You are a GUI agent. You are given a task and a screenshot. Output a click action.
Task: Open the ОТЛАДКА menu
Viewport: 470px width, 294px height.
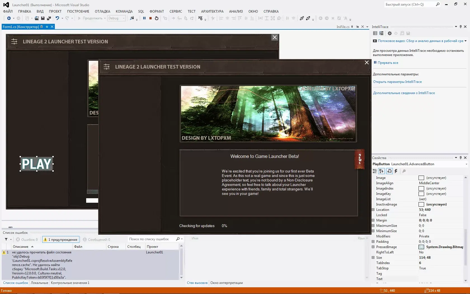click(x=102, y=11)
